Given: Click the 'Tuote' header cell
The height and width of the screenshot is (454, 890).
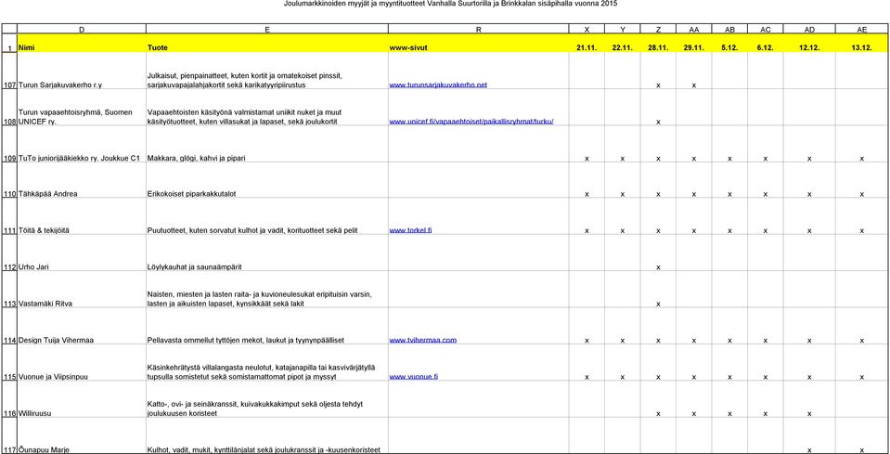Looking at the screenshot, I should coord(266,43).
